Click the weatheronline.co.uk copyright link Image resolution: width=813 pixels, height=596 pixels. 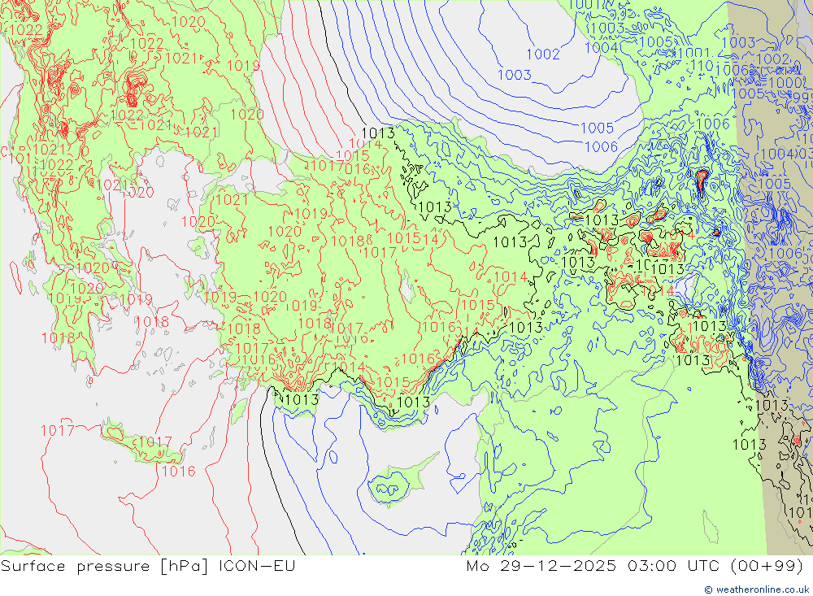(757, 589)
